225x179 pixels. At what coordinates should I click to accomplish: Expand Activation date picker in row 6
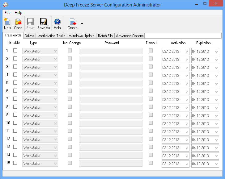[x=187, y=92]
